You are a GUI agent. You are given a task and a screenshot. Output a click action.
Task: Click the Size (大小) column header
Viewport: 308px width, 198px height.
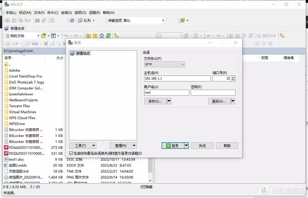pos(55,58)
